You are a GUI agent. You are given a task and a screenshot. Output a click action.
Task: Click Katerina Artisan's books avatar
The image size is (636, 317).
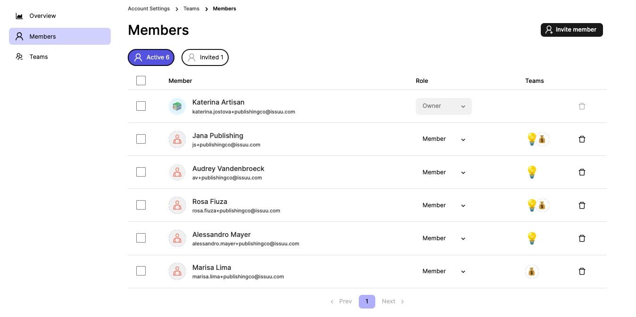pyautogui.click(x=177, y=106)
